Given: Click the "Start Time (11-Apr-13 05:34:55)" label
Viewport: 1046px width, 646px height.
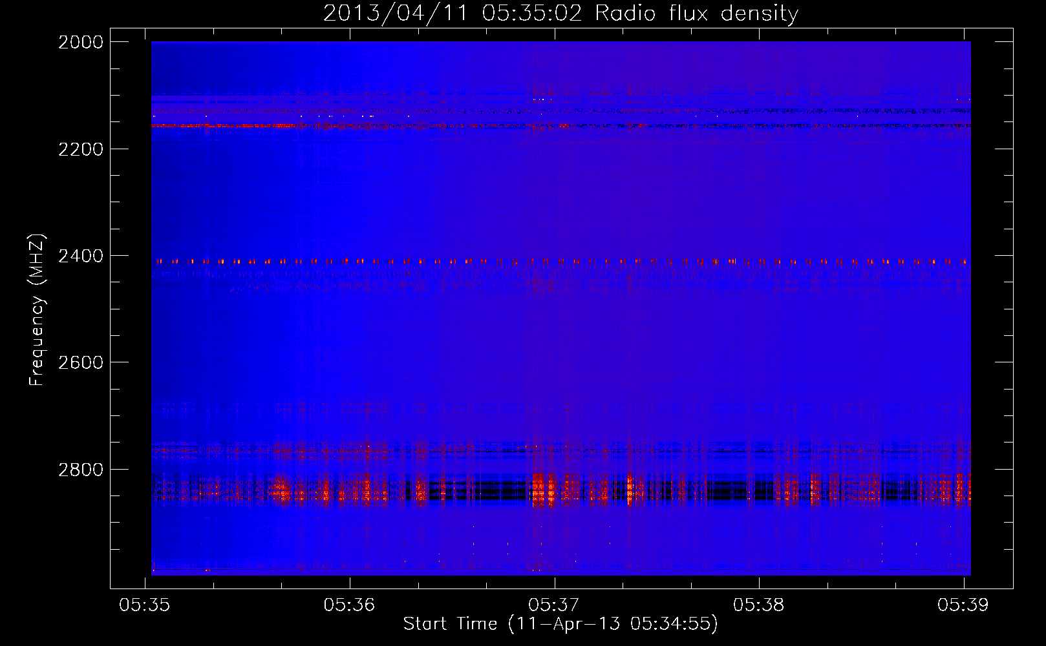Looking at the screenshot, I should [x=560, y=624].
